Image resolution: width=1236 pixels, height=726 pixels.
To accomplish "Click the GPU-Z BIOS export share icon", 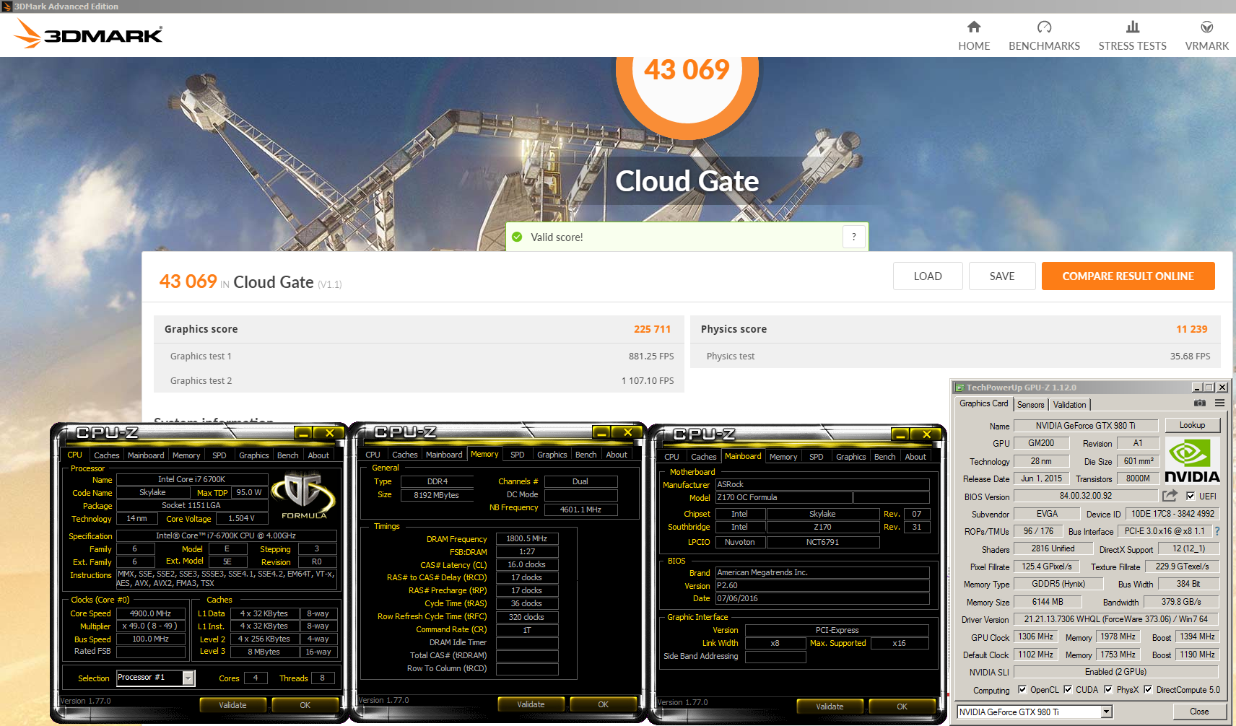I will (1170, 496).
